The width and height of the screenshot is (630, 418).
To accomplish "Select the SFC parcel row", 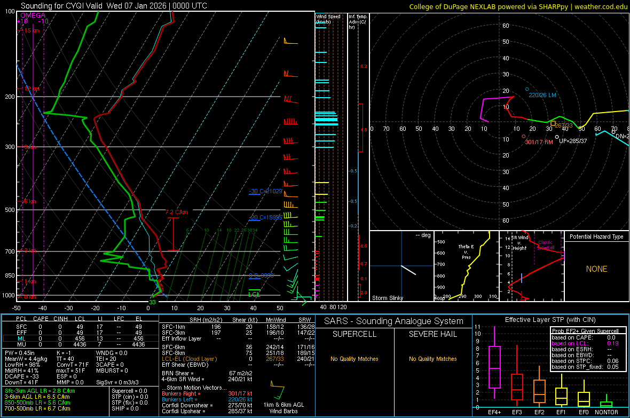I will coord(80,327).
